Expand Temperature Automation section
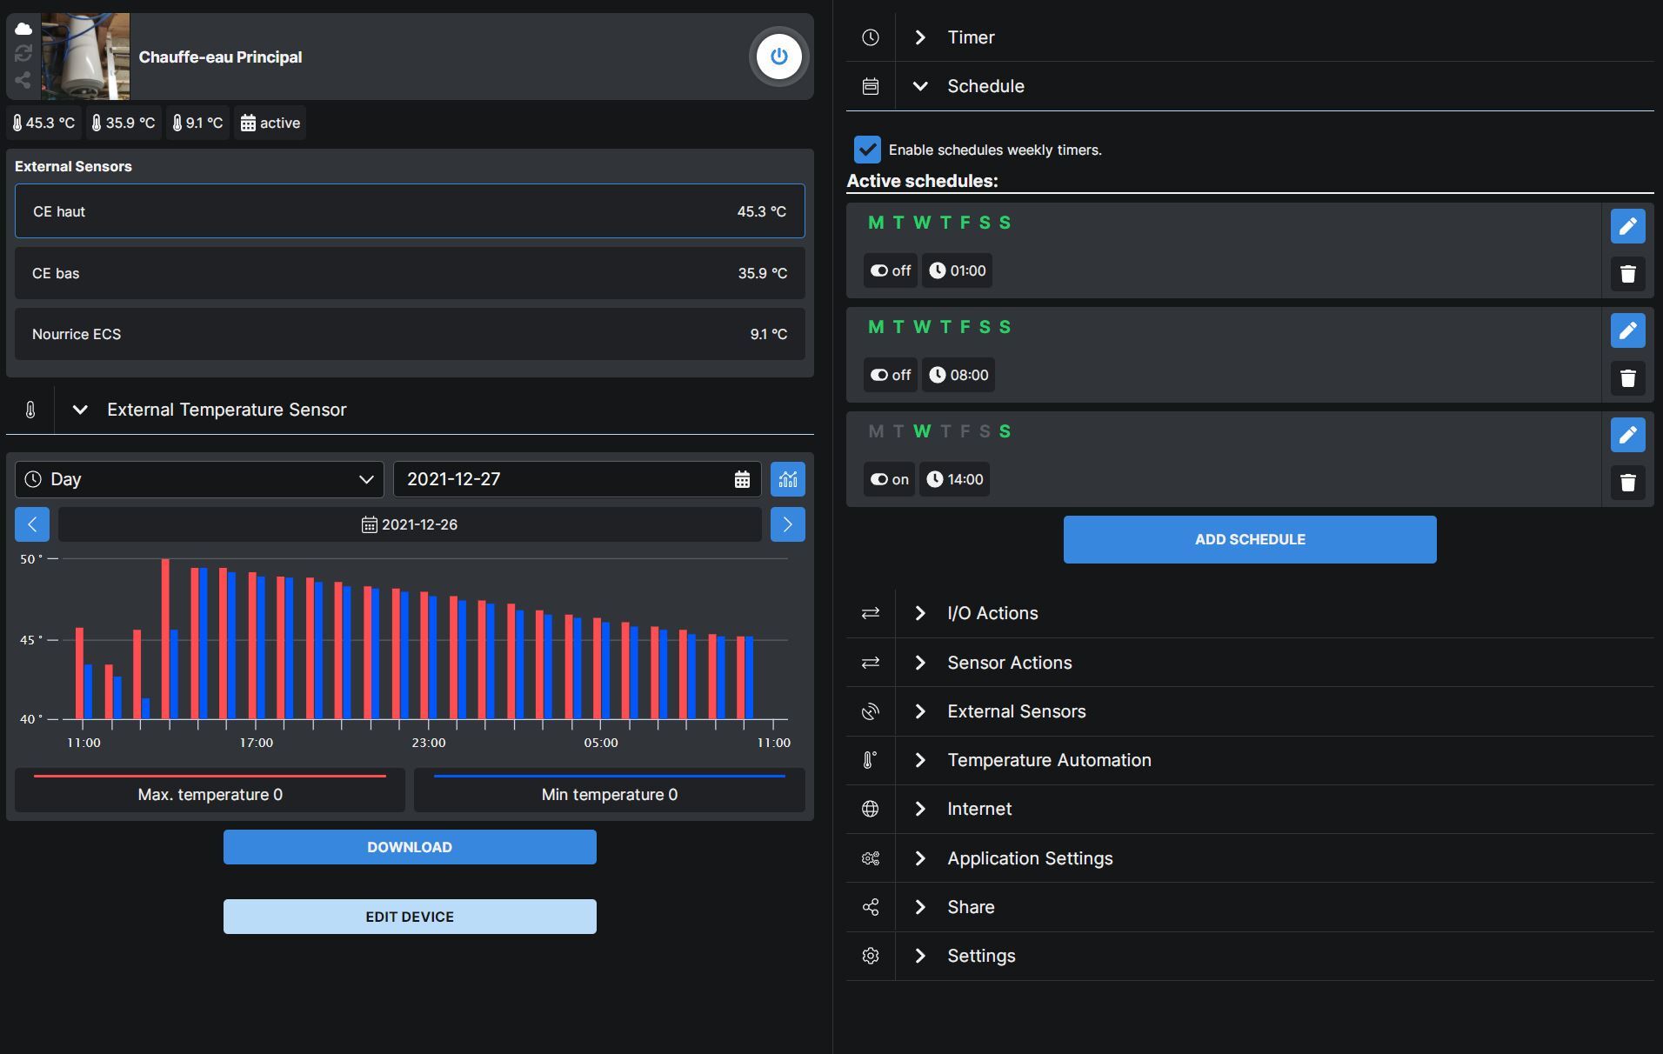The width and height of the screenshot is (1663, 1054). (x=1048, y=760)
